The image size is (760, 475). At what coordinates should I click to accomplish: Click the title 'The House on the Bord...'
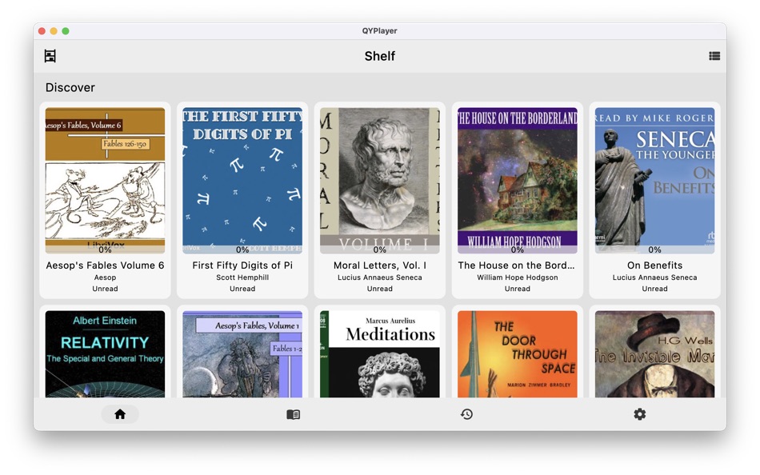516,265
